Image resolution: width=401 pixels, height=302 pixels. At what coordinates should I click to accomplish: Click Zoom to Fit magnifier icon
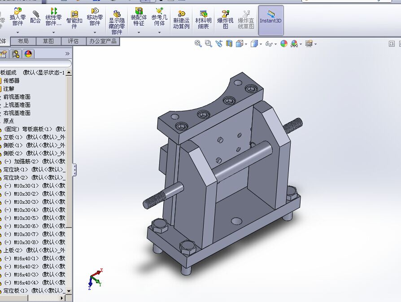point(198,44)
